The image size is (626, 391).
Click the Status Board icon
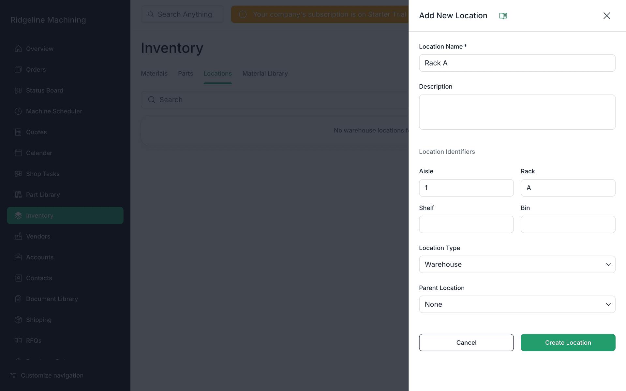pos(18,90)
